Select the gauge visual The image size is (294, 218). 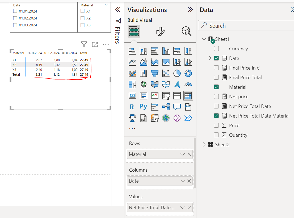pos(188,84)
